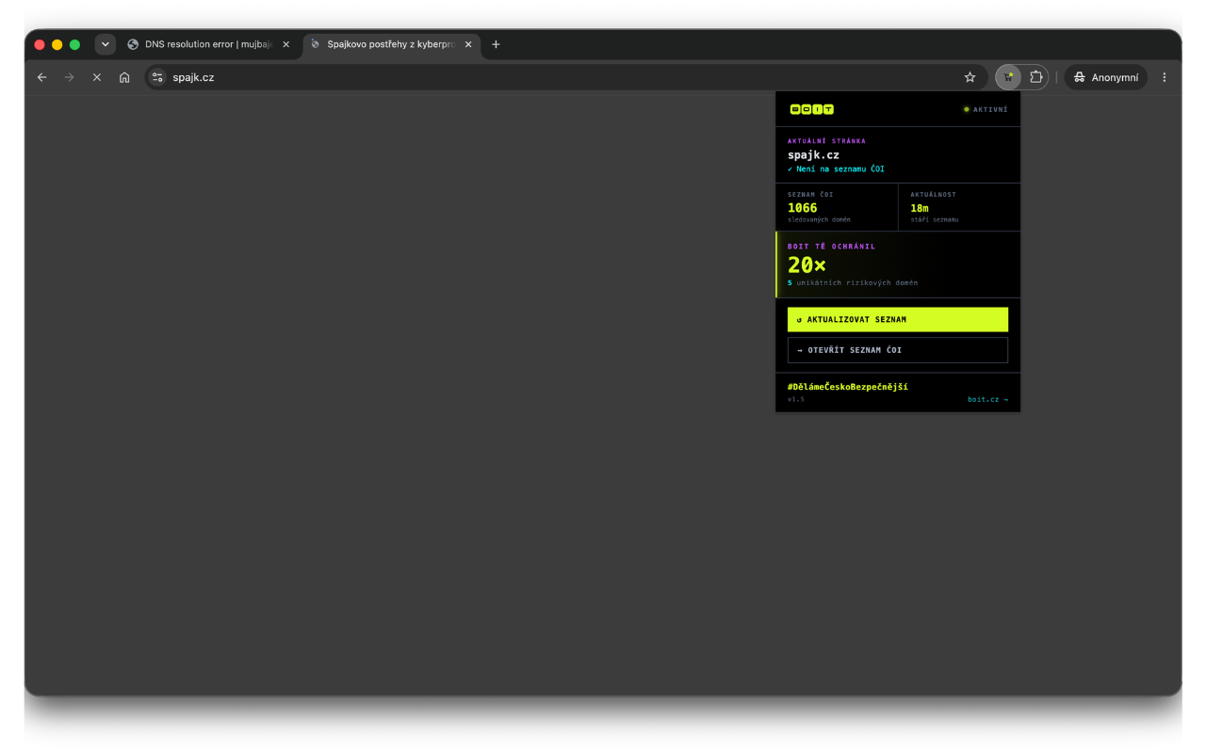The width and height of the screenshot is (1206, 753).
Task: Open a new tab
Action: 496,44
